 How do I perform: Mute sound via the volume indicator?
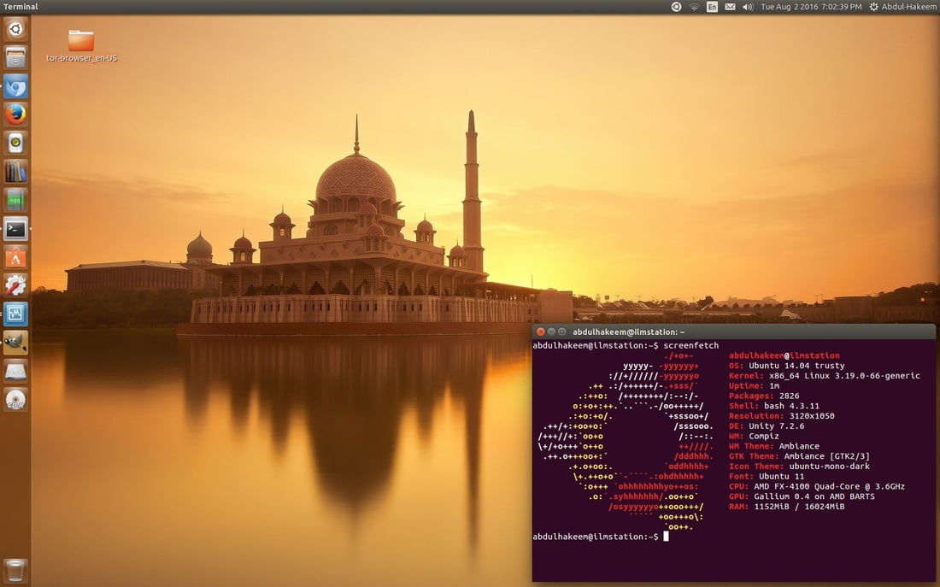click(746, 7)
